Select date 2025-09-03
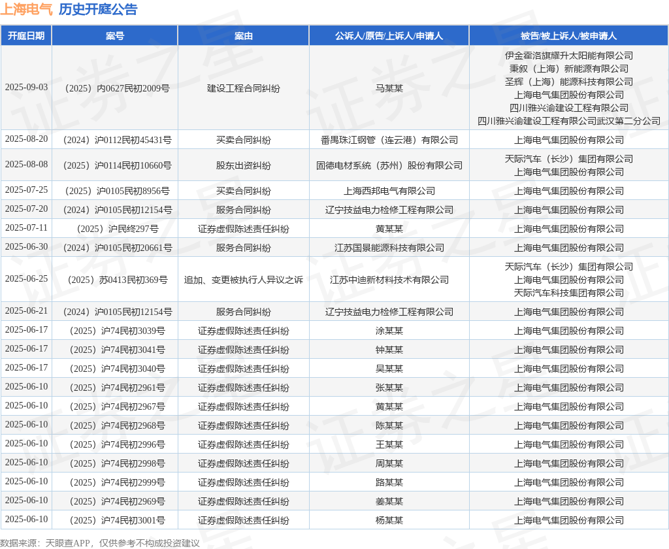 26,88
